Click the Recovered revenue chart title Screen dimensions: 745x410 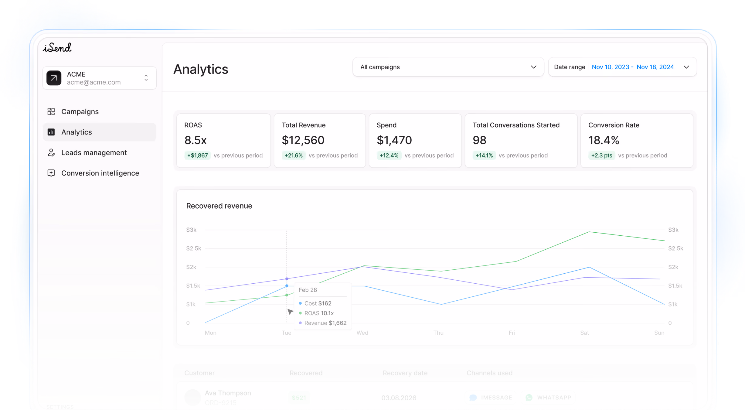pos(219,206)
